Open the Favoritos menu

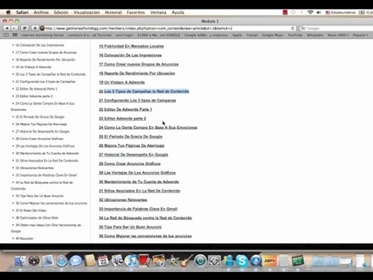(x=136, y=12)
